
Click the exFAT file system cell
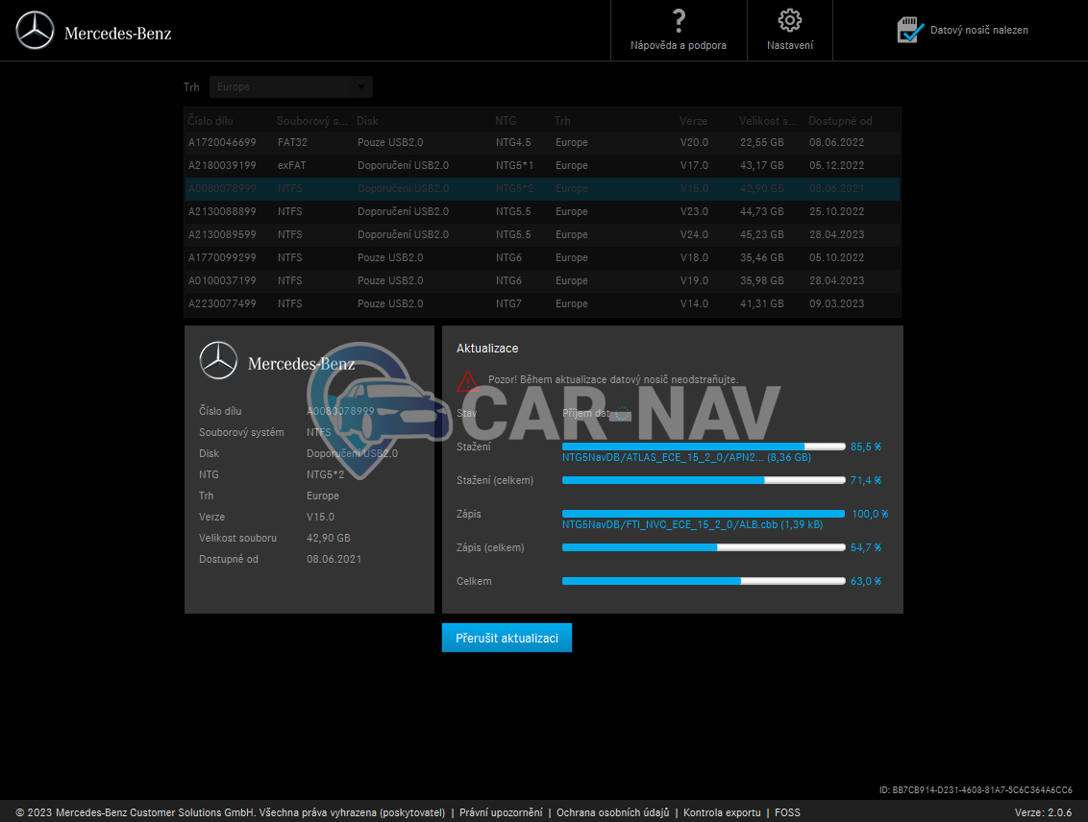(x=291, y=165)
